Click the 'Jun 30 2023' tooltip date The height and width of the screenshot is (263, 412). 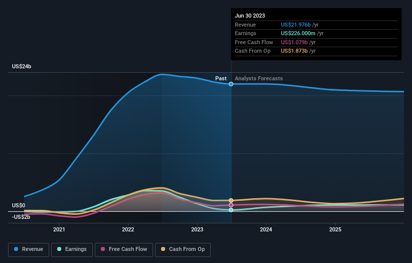tap(250, 16)
